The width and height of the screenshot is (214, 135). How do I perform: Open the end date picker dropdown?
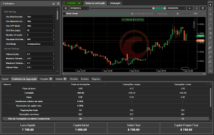177,8
